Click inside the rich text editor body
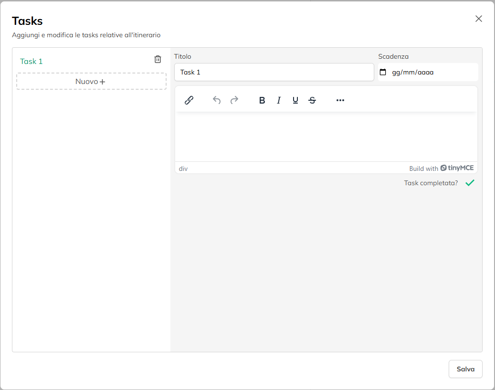This screenshot has height=390, width=495. (326, 137)
